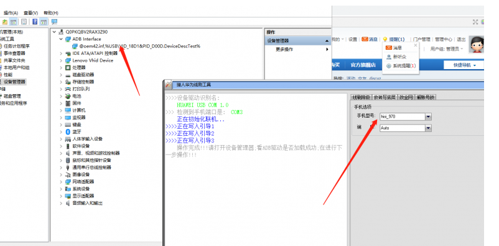This screenshot has height=246, width=499.
Task: Open the 手机型号 hisi_970 dropdown arrow
Action: pyautogui.click(x=428, y=116)
